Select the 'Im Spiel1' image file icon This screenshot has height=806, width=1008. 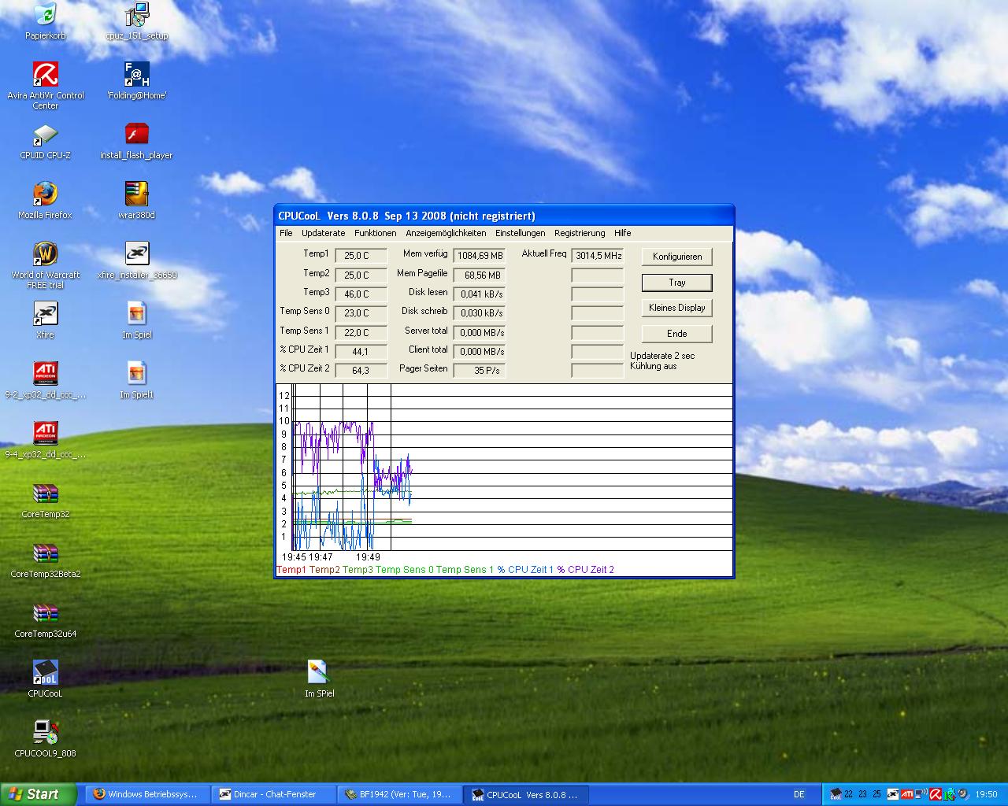point(136,380)
